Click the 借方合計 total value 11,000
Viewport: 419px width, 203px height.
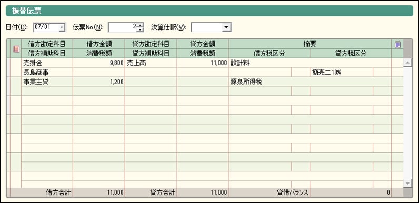pos(98,192)
